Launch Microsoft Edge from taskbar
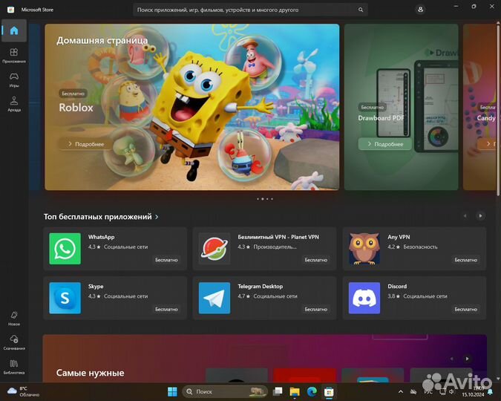Viewport: 501px width, 401px height. tap(312, 391)
